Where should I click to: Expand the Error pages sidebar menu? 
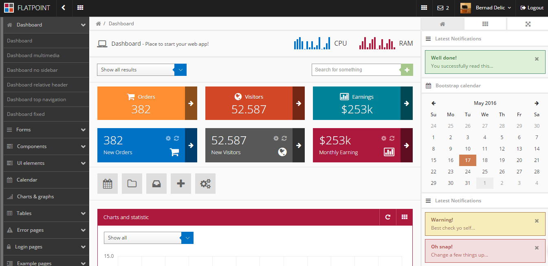pyautogui.click(x=46, y=230)
